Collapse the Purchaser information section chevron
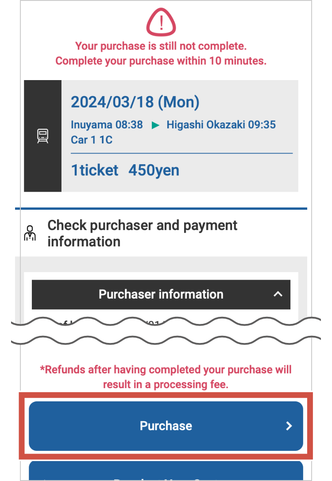The height and width of the screenshot is (481, 332). (278, 294)
